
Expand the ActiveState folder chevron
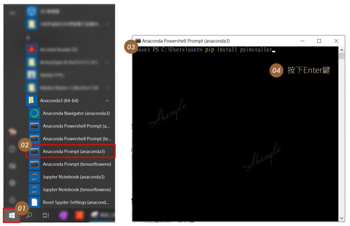pos(107,62)
